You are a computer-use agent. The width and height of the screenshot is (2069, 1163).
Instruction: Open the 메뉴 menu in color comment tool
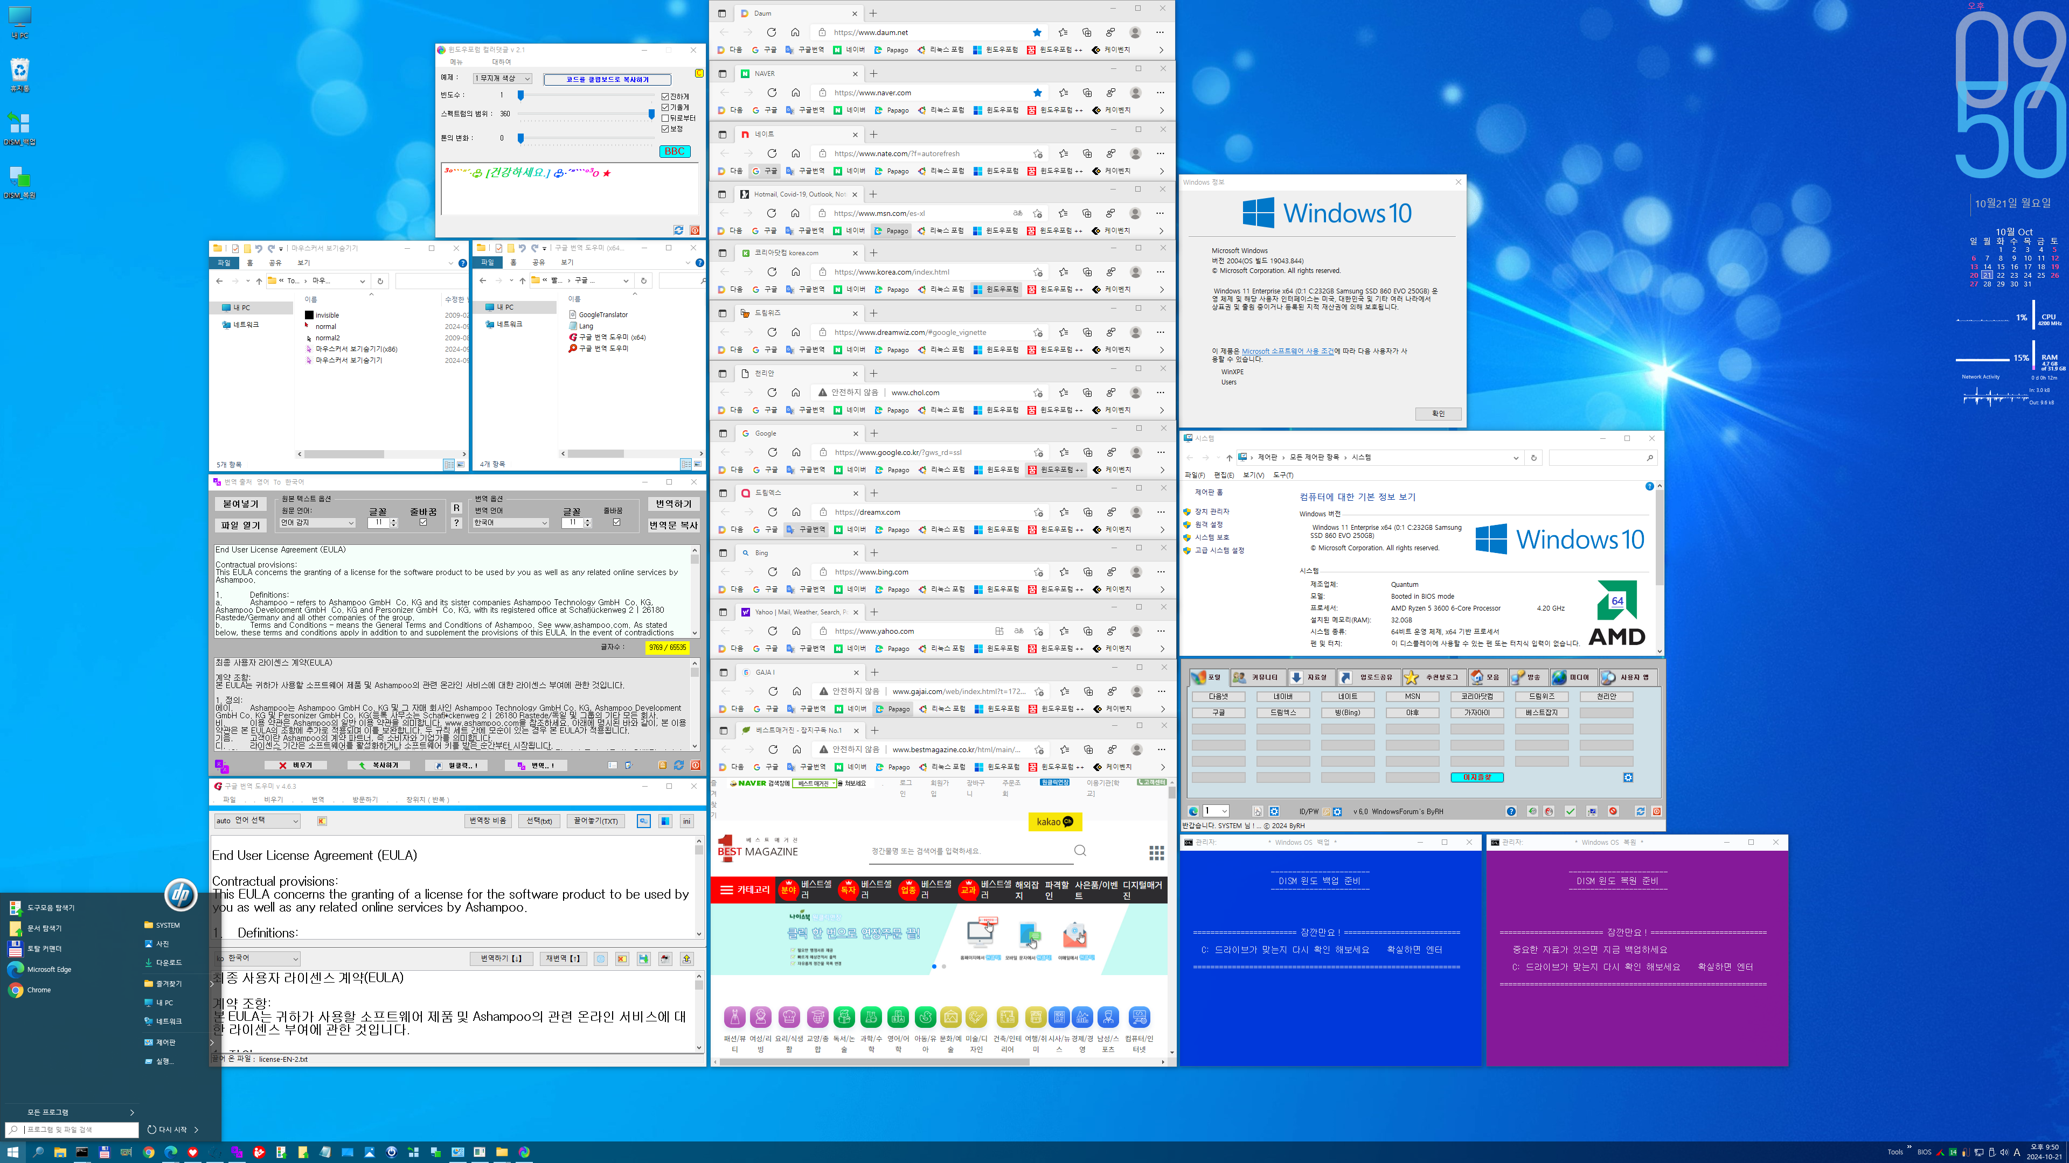pyautogui.click(x=456, y=62)
